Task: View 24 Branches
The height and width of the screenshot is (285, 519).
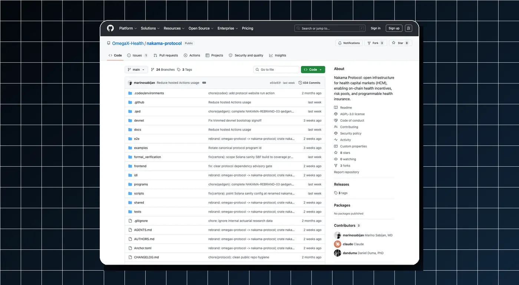Action: (163, 69)
